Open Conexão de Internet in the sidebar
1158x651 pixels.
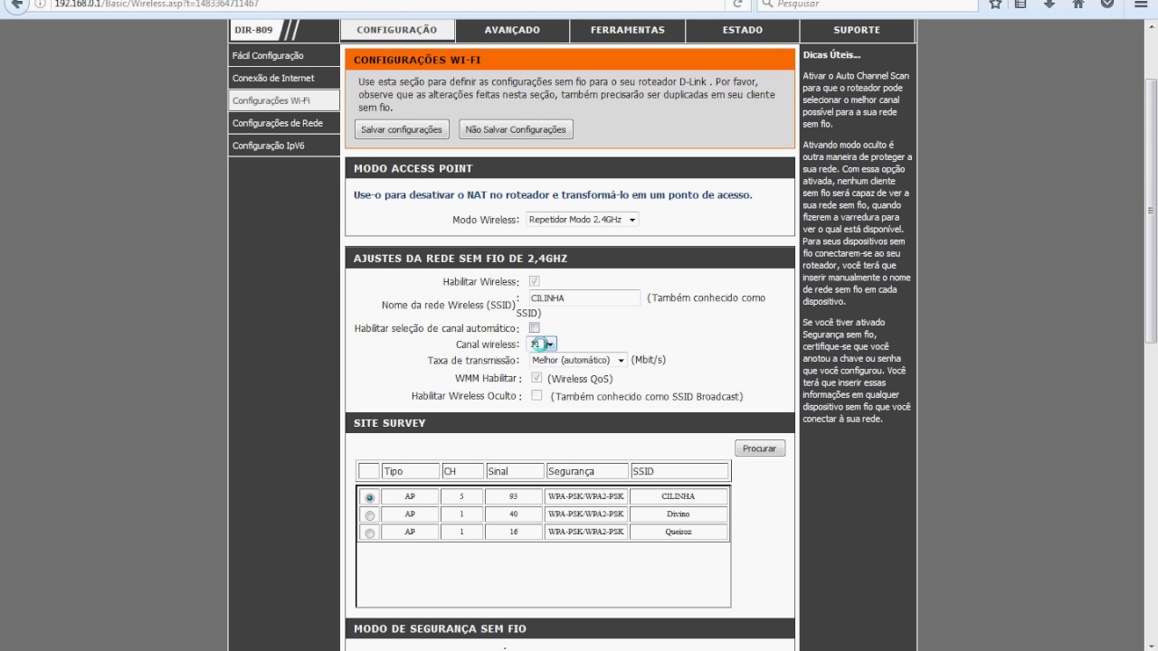point(284,79)
